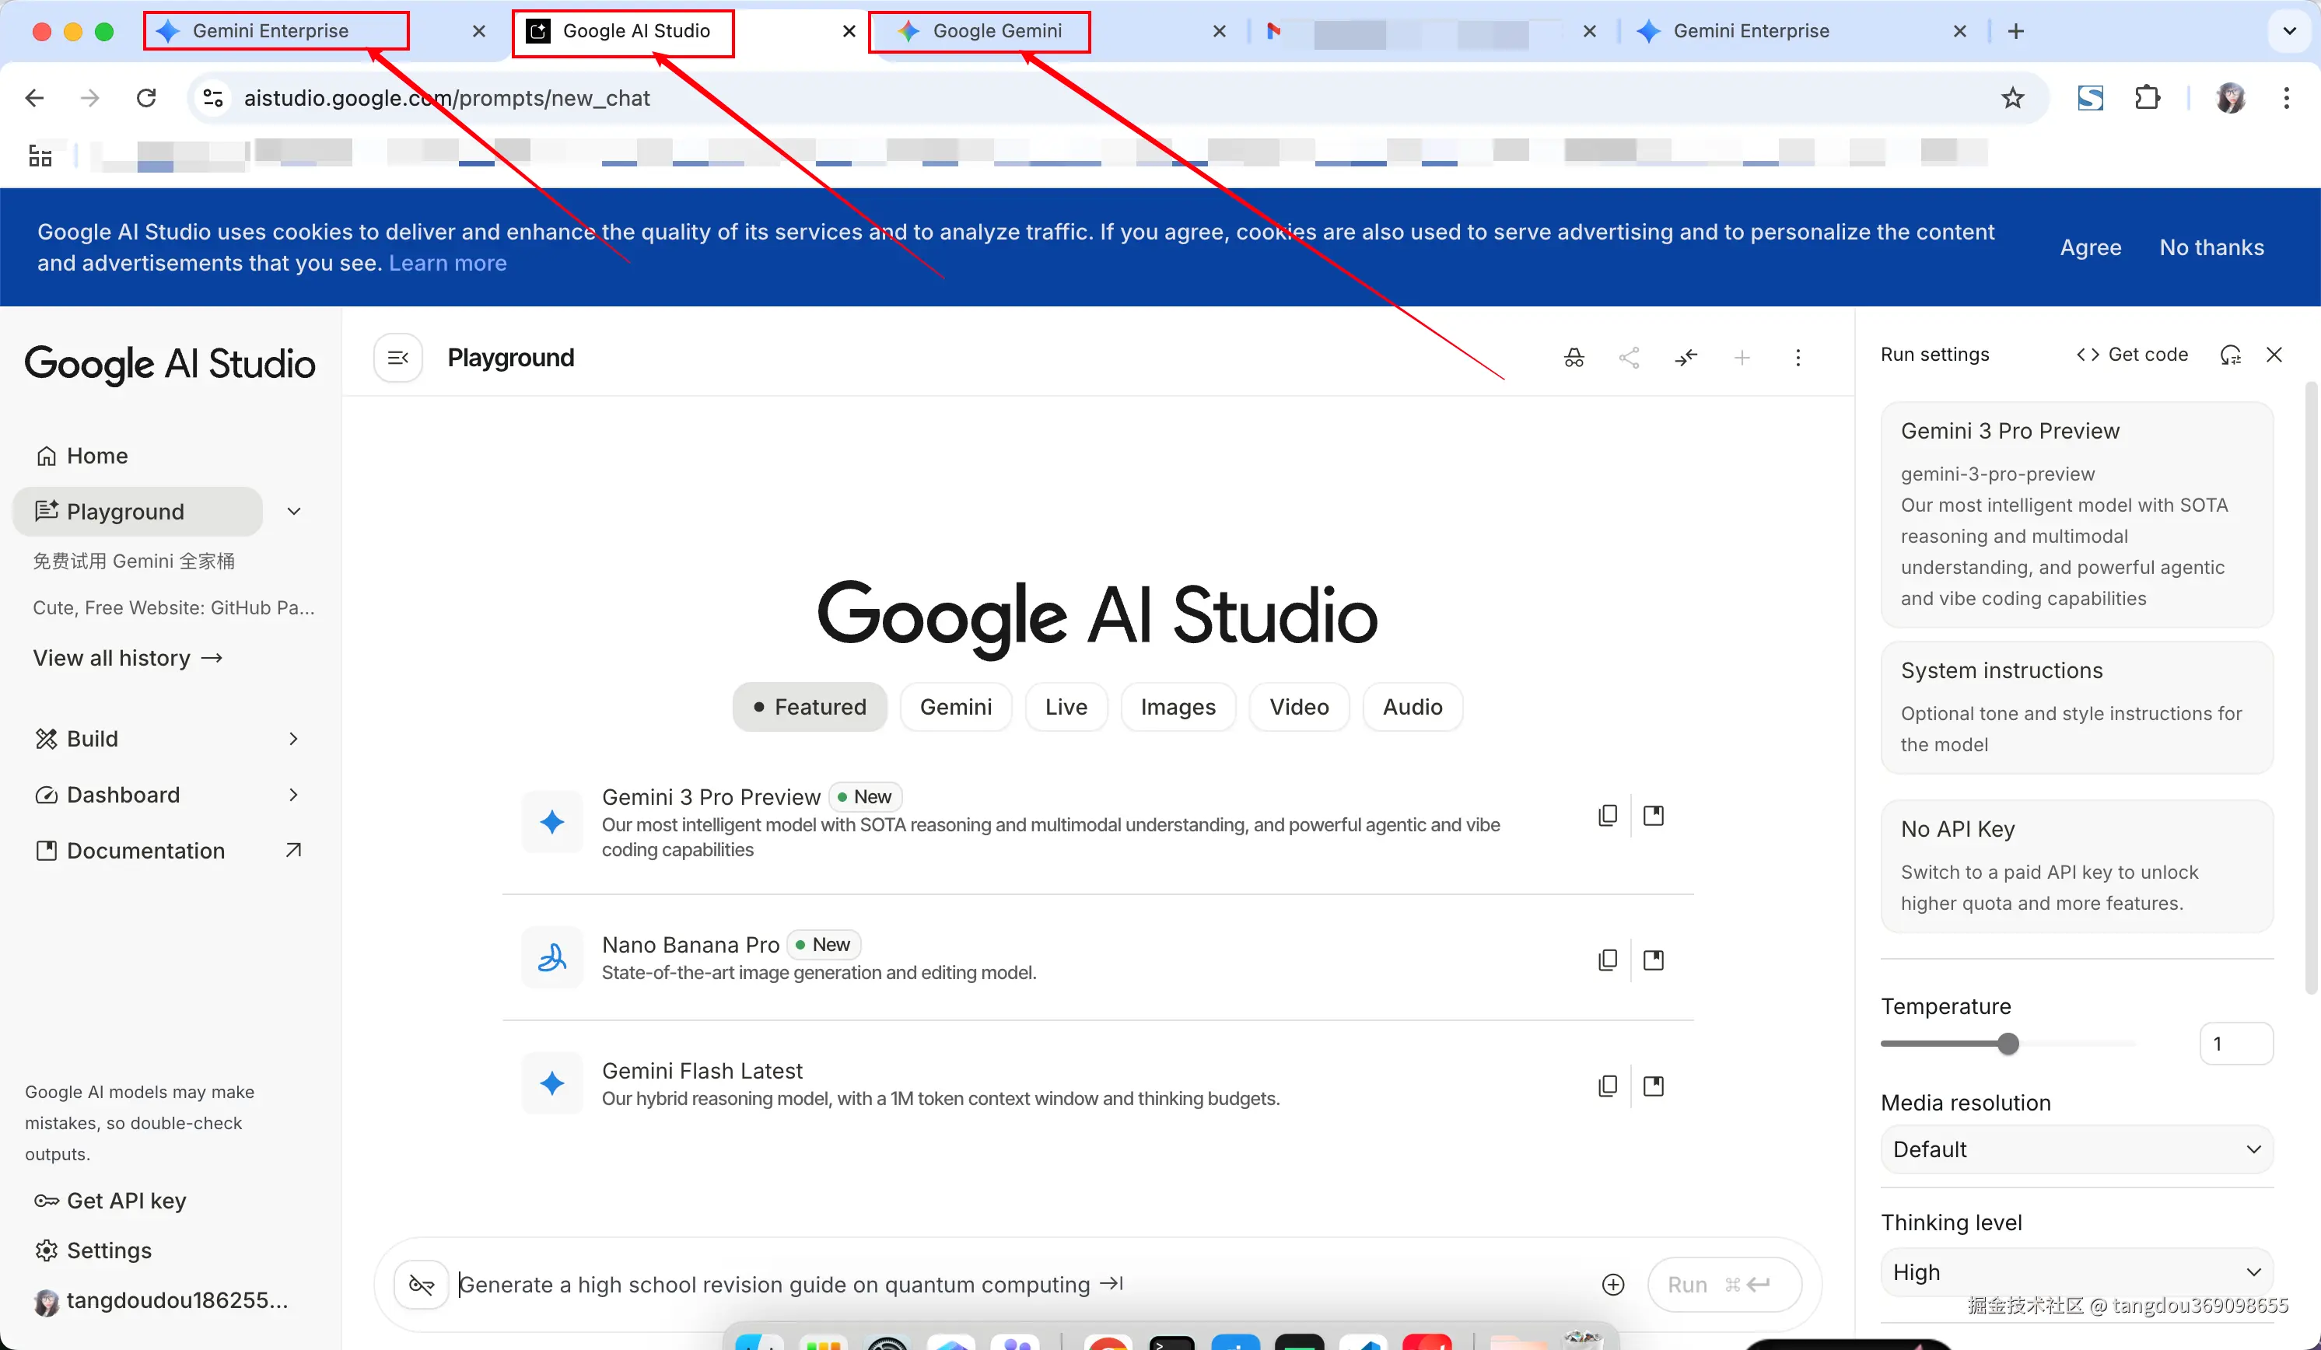Click Agree on the cookie banner
The image size is (2321, 1350).
(2090, 247)
